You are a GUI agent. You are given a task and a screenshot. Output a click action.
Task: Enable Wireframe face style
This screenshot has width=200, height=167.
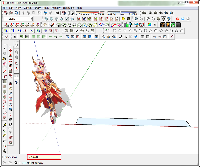click(148, 19)
